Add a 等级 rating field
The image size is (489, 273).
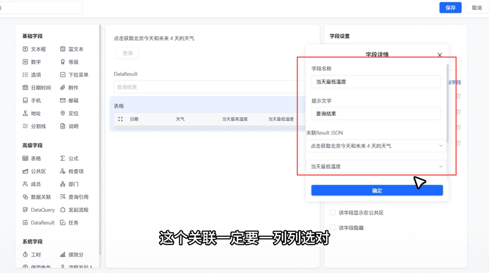pyautogui.click(x=69, y=62)
